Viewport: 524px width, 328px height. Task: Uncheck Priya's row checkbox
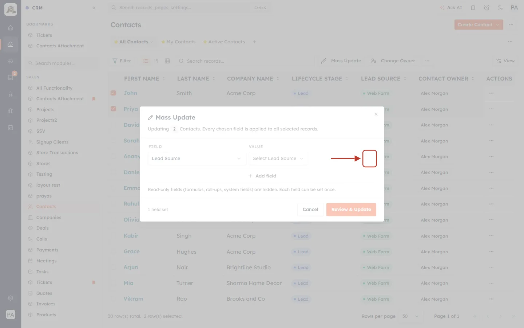click(114, 109)
